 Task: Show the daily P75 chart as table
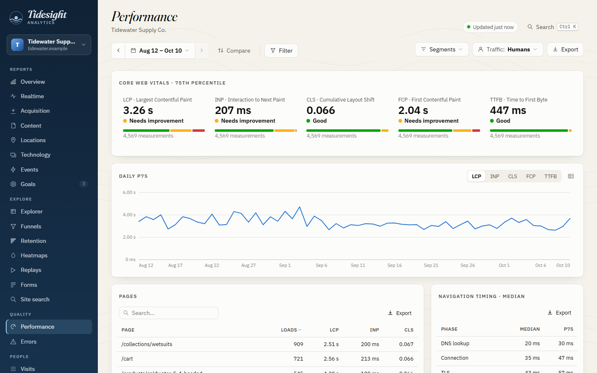(x=571, y=176)
